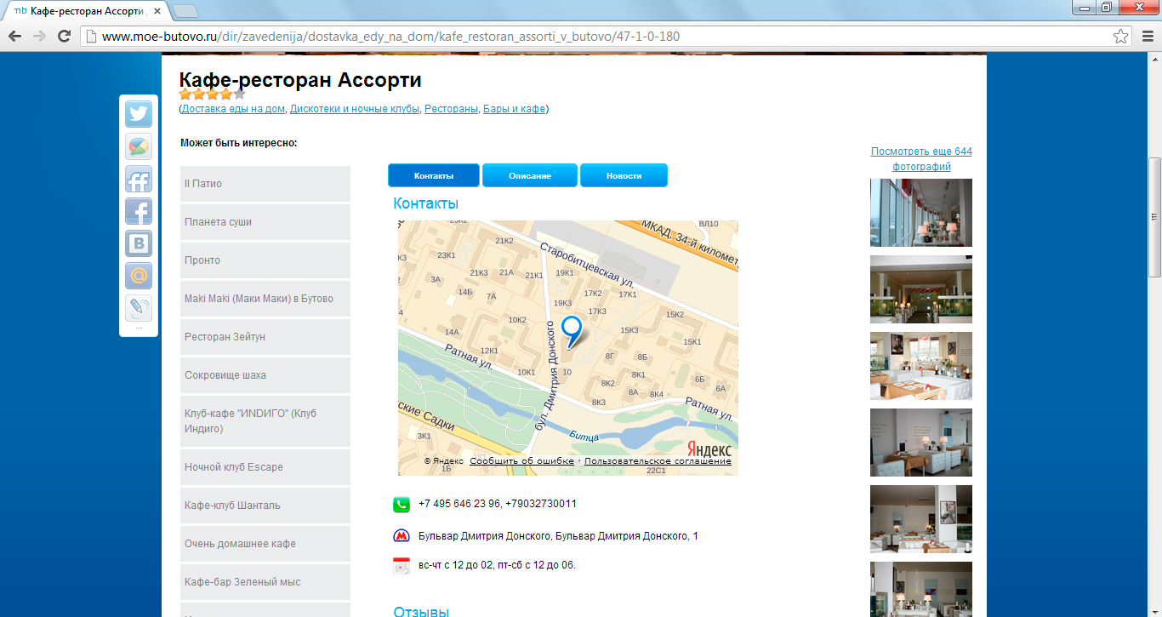Image resolution: width=1162 pixels, height=617 pixels.
Task: Open Очень домашнее кафе item
Action: [x=265, y=544]
